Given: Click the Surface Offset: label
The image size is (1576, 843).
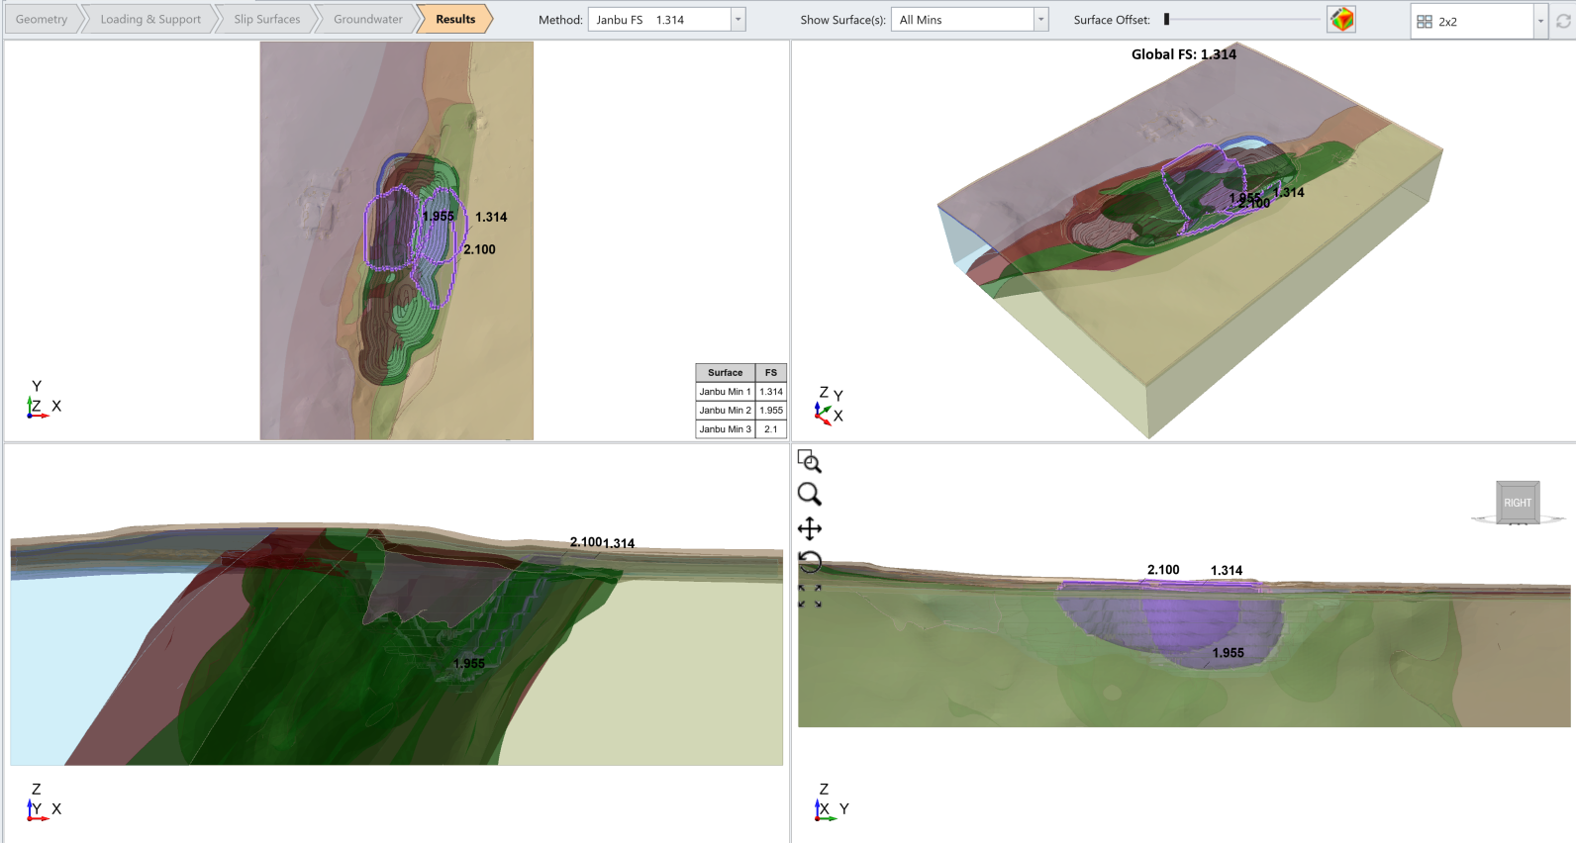Looking at the screenshot, I should click(x=1112, y=20).
